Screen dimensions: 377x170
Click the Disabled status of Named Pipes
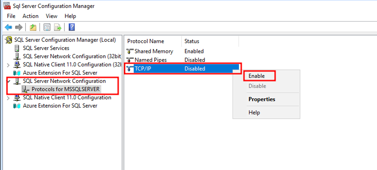click(x=195, y=60)
